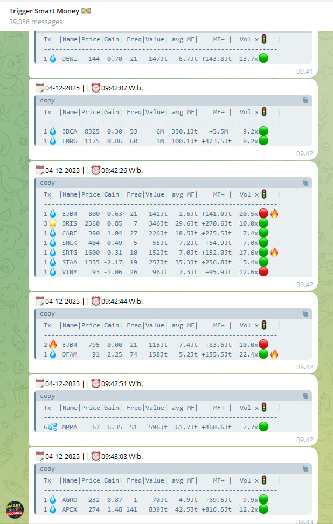This screenshot has width=333, height=524.
Task: Click the 09.41 message timestamp
Action: click(304, 71)
